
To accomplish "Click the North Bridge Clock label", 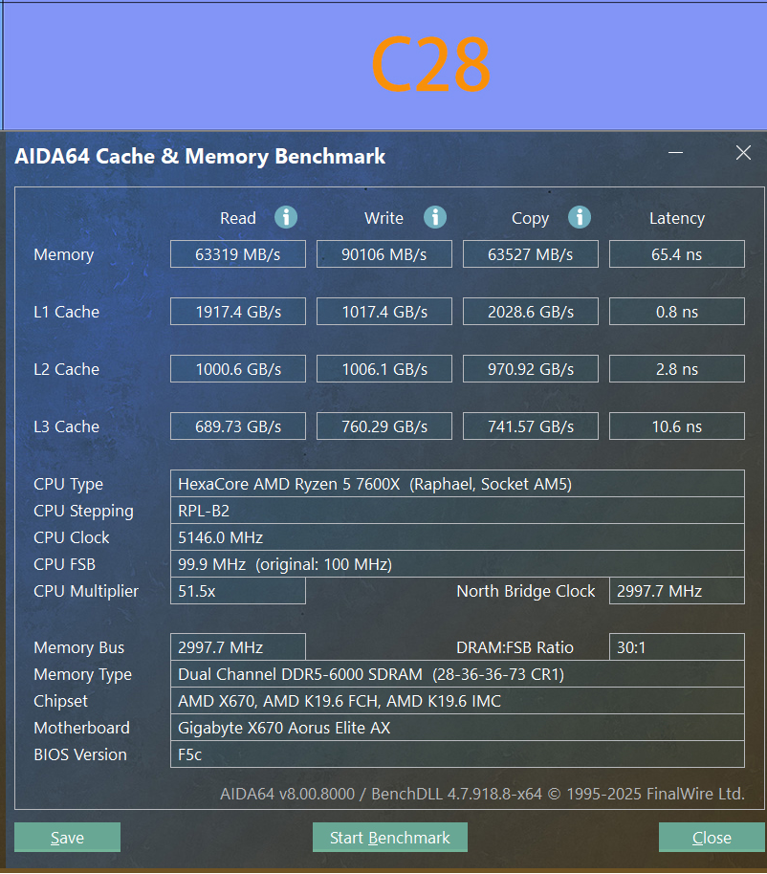I will [526, 591].
